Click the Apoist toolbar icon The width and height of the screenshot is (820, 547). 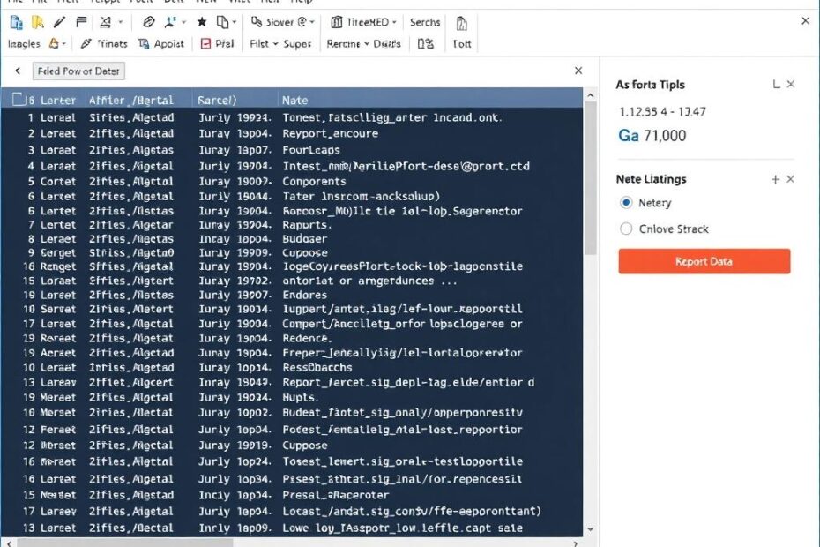point(161,43)
